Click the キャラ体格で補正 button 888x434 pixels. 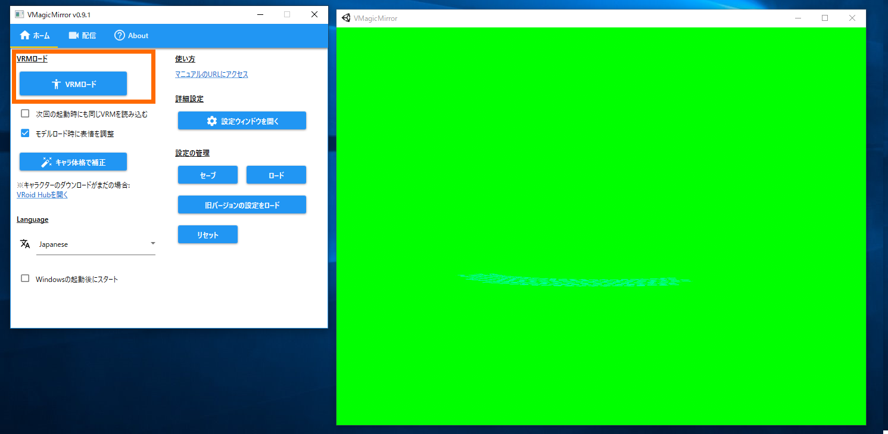tap(73, 162)
